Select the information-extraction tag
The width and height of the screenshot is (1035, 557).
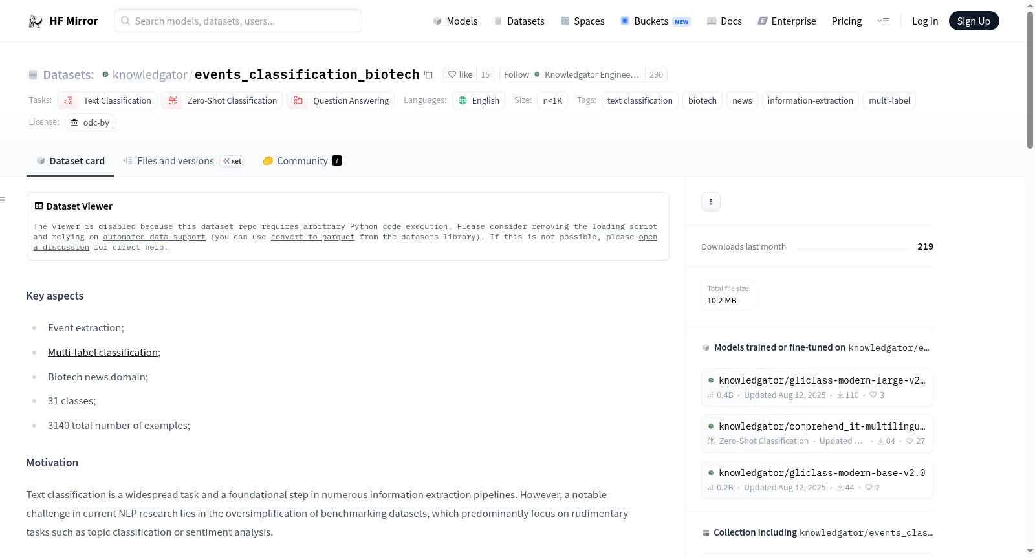[811, 100]
